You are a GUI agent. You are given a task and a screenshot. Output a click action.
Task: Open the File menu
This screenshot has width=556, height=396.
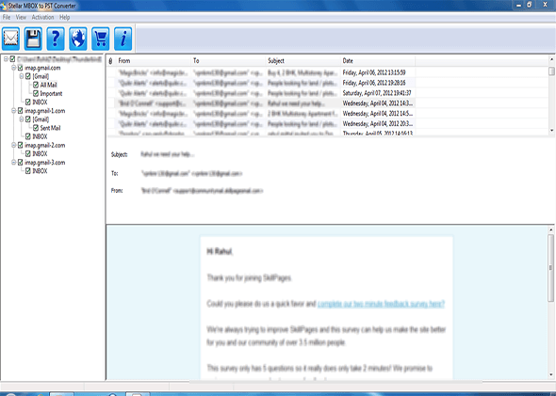7,17
